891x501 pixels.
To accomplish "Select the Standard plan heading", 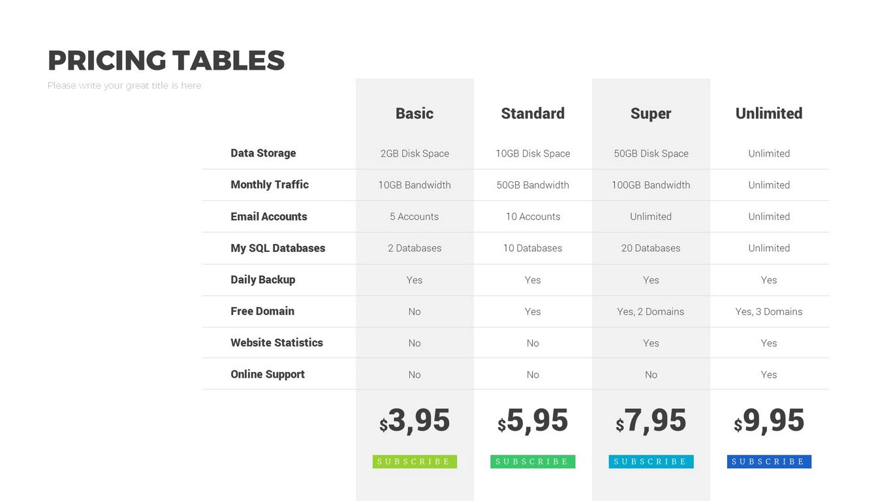I will tap(533, 114).
